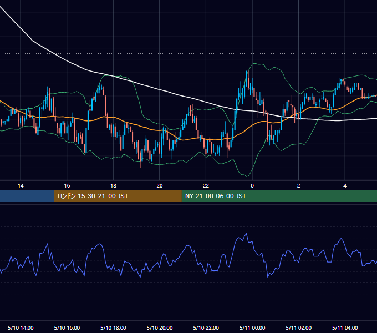The width and height of the screenshot is (377, 333).
Task: Click the 5/10 18:00 time label
Action: [x=113, y=327]
